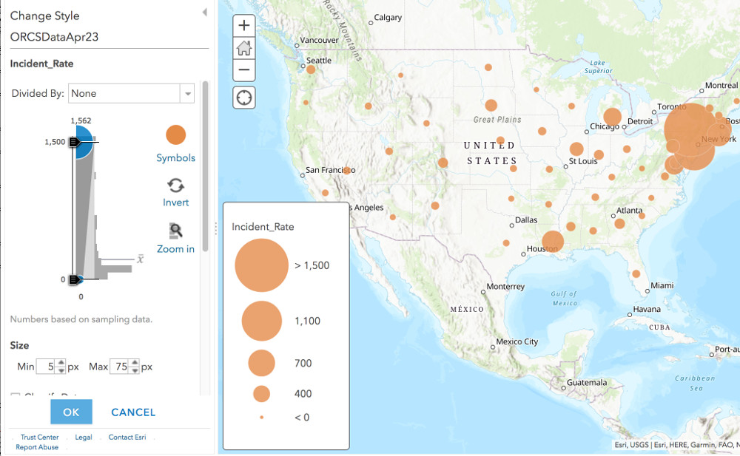Click the upper 1,500 slider handle
Screen dimensions: 740x456
(x=75, y=142)
